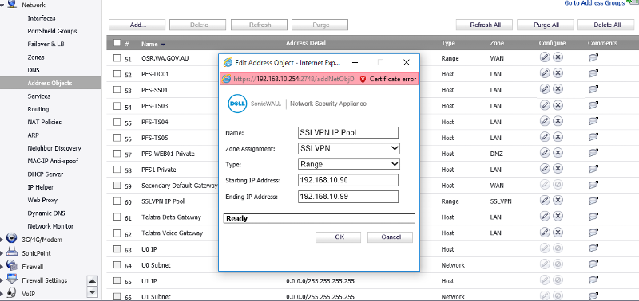Click the Add... button
The width and height of the screenshot is (639, 301).
pos(137,25)
